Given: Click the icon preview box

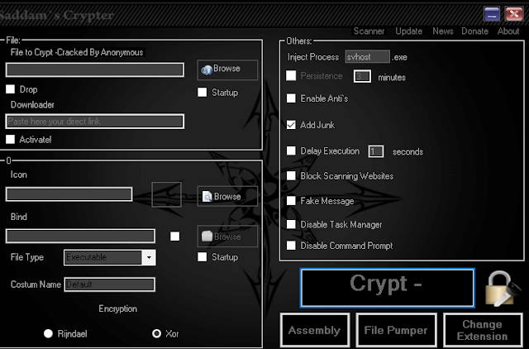Looking at the screenshot, I should 166,195.
